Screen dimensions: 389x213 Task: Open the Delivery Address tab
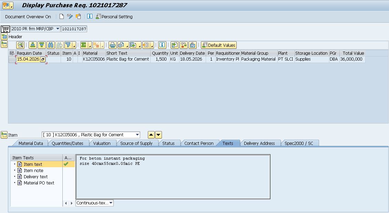coord(259,143)
